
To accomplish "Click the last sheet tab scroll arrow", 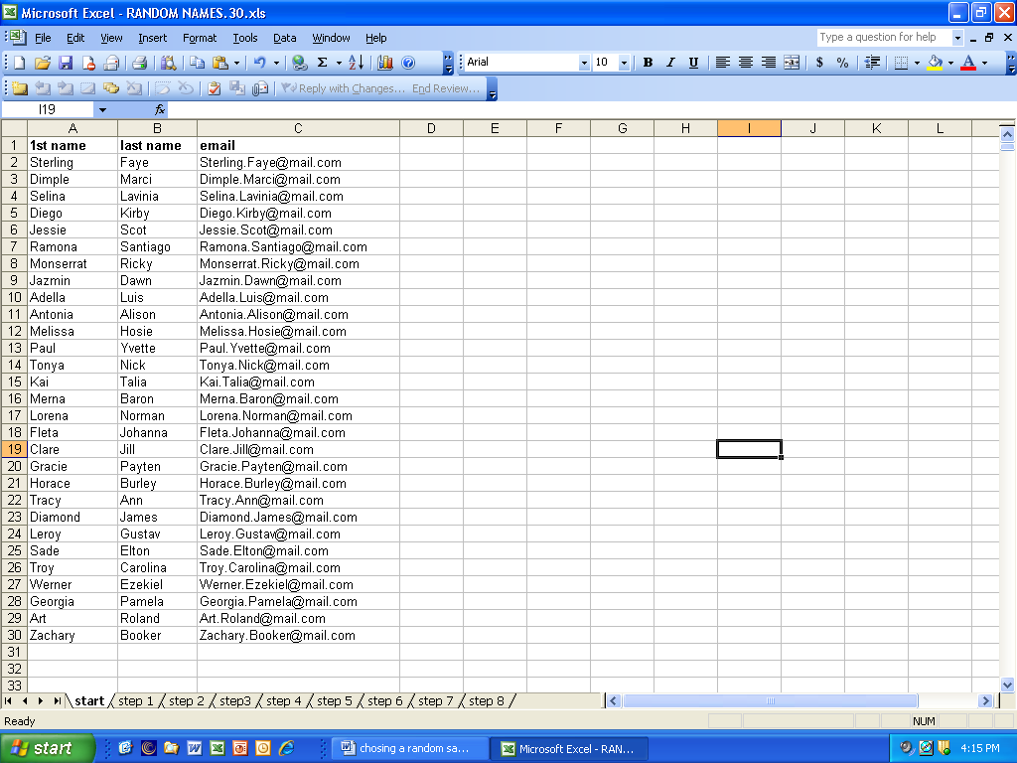I will [x=57, y=700].
